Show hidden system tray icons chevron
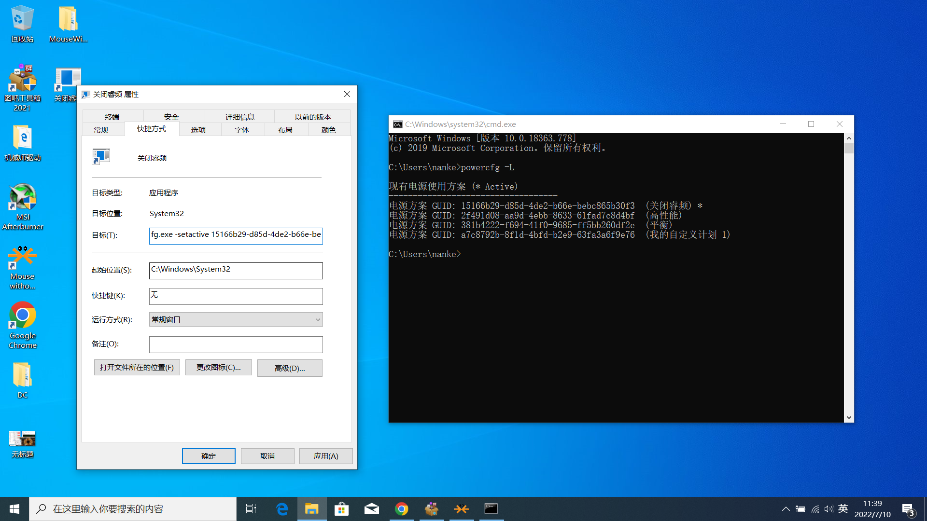This screenshot has width=927, height=521. pos(786,509)
